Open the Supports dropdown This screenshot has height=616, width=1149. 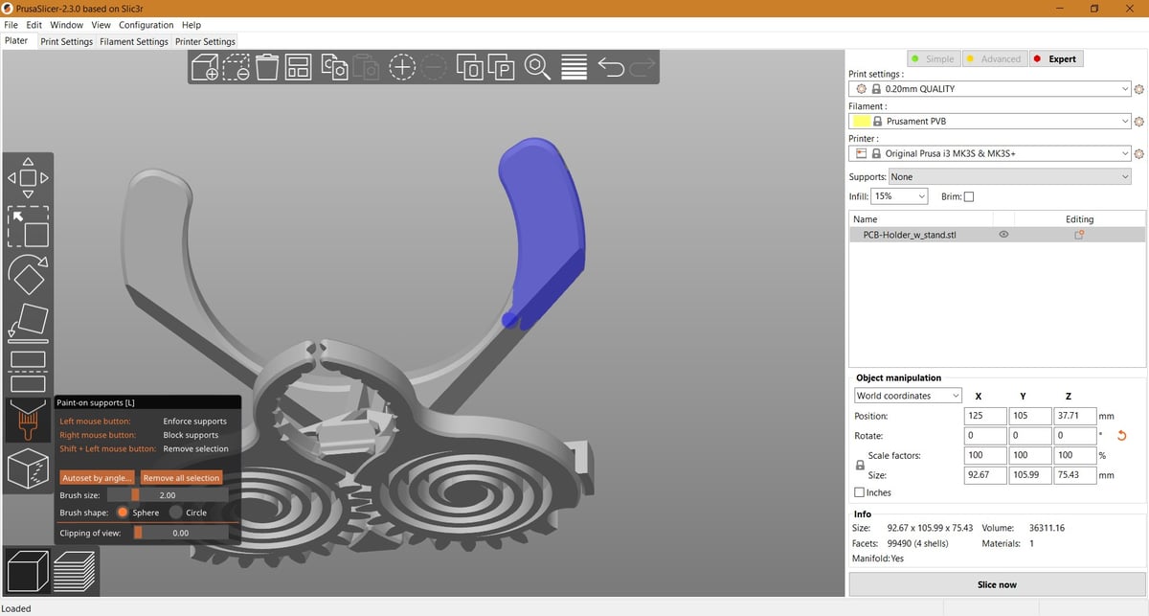pos(1009,176)
